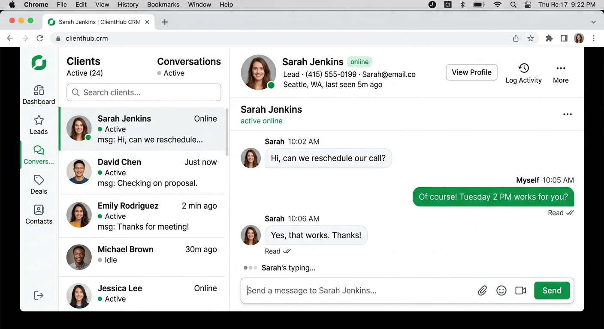The width and height of the screenshot is (604, 329).
Task: Share the page from address bar
Action: [516, 38]
